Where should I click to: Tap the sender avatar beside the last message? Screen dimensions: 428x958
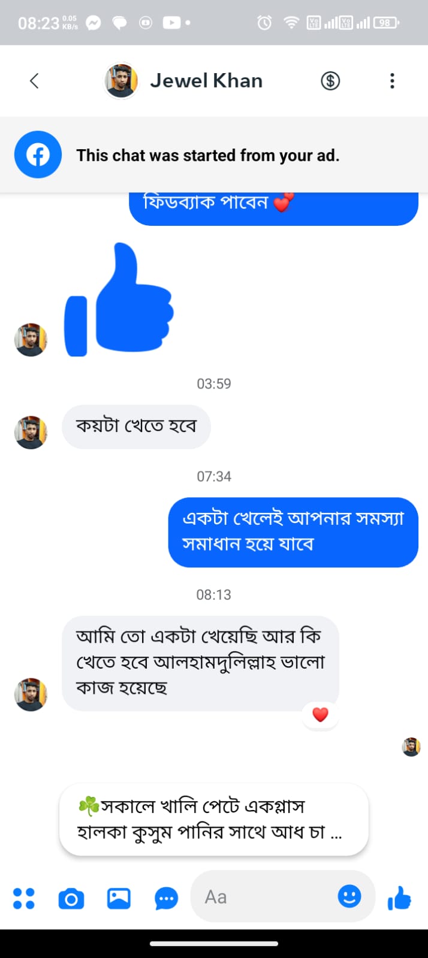pos(31,694)
